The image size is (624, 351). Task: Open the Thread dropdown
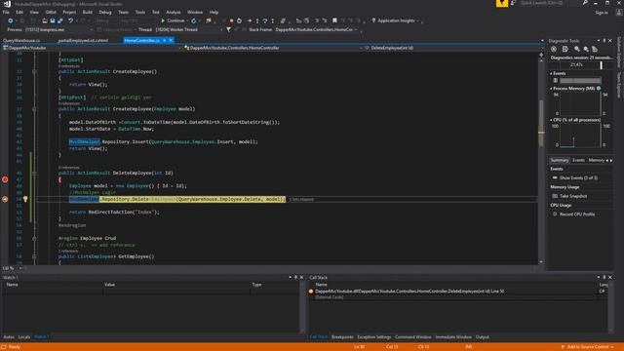[221, 29]
